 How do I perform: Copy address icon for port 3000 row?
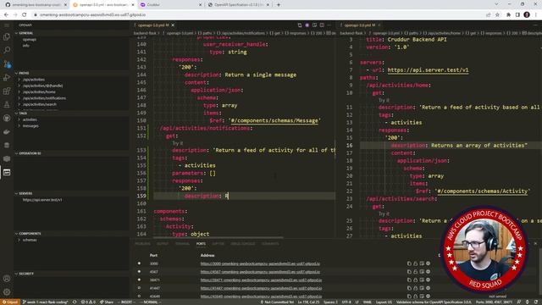point(409,263)
